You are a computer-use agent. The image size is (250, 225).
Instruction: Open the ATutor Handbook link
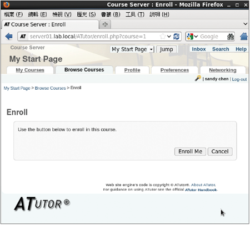[201, 190]
